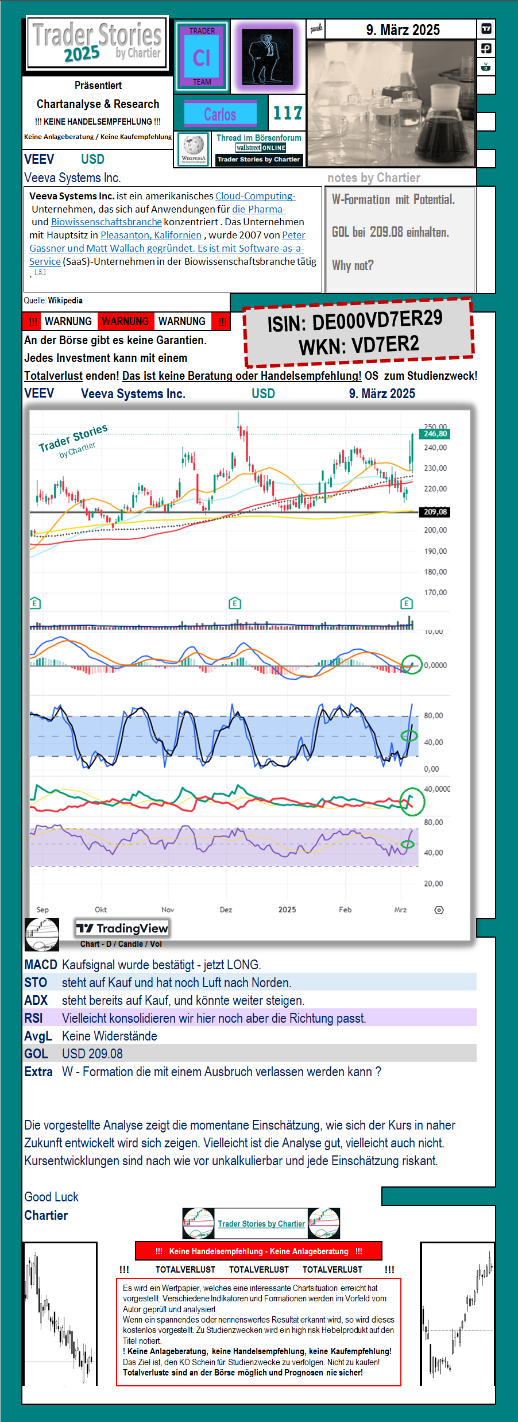This screenshot has width=518, height=1422.
Task: Open the 'Biowissenschaftsbranche' link
Action: (x=106, y=222)
